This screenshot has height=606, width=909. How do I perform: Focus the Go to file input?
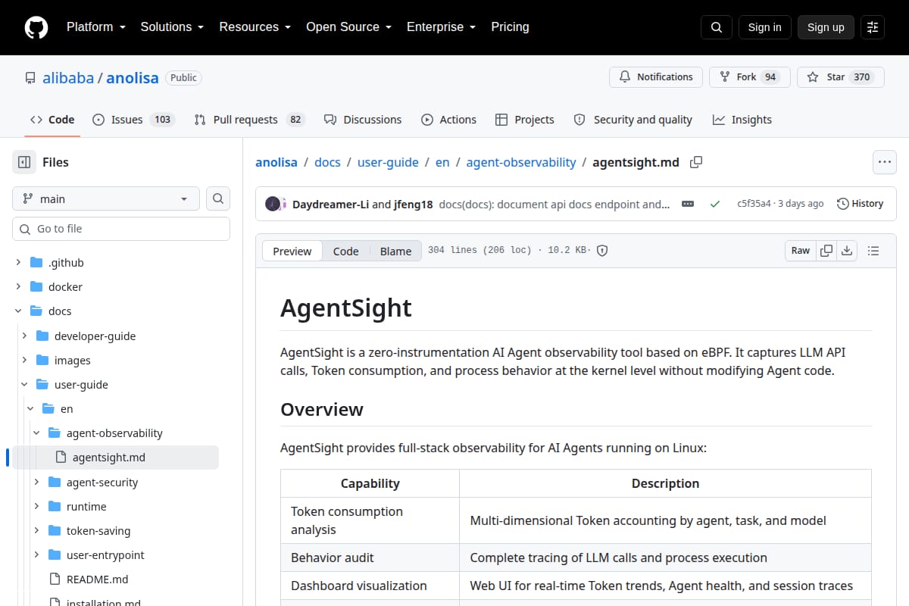[121, 229]
